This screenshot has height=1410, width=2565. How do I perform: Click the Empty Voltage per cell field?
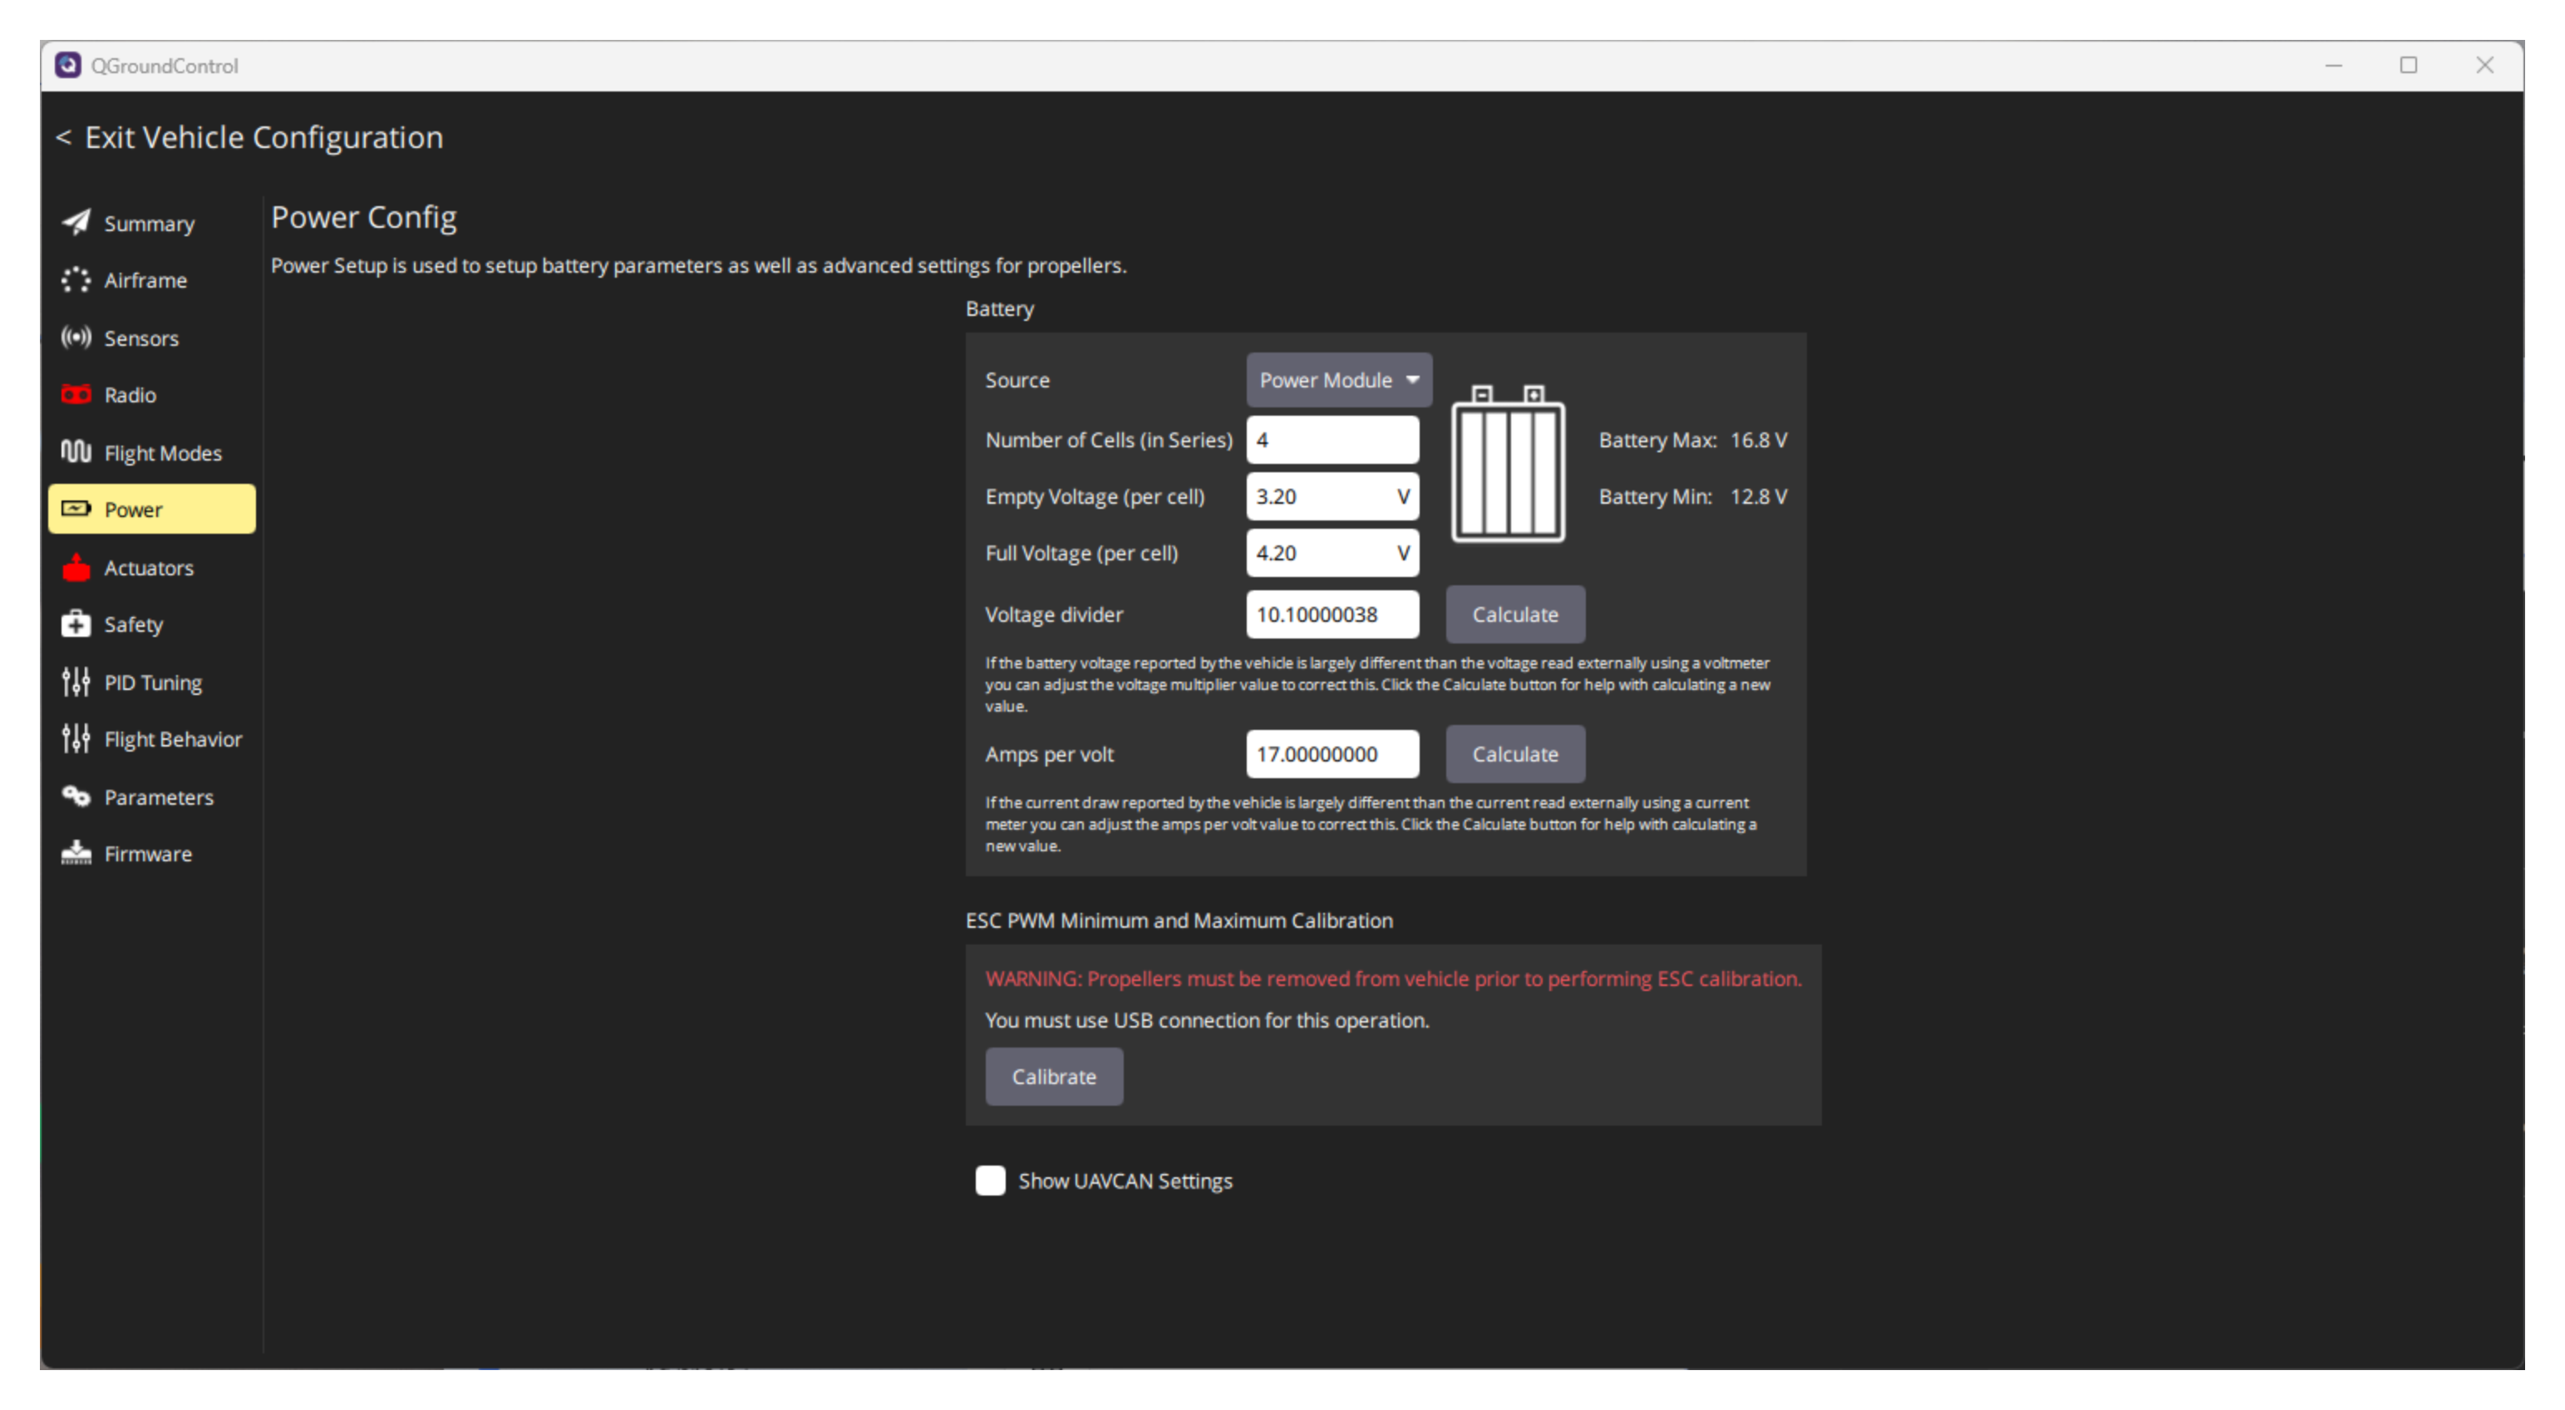[1332, 495]
